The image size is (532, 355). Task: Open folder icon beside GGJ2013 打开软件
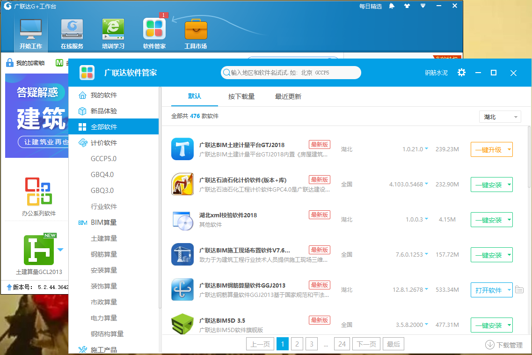click(519, 290)
